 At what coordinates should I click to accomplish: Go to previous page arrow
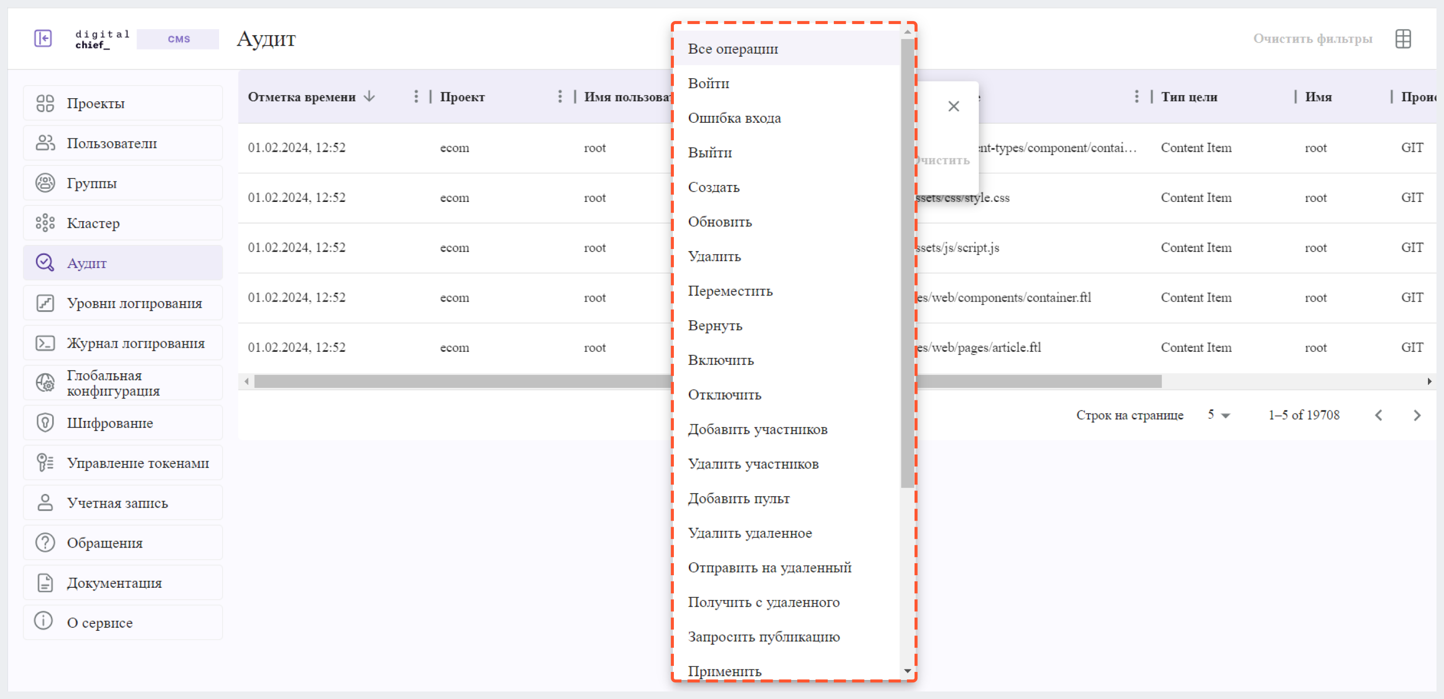coord(1378,415)
